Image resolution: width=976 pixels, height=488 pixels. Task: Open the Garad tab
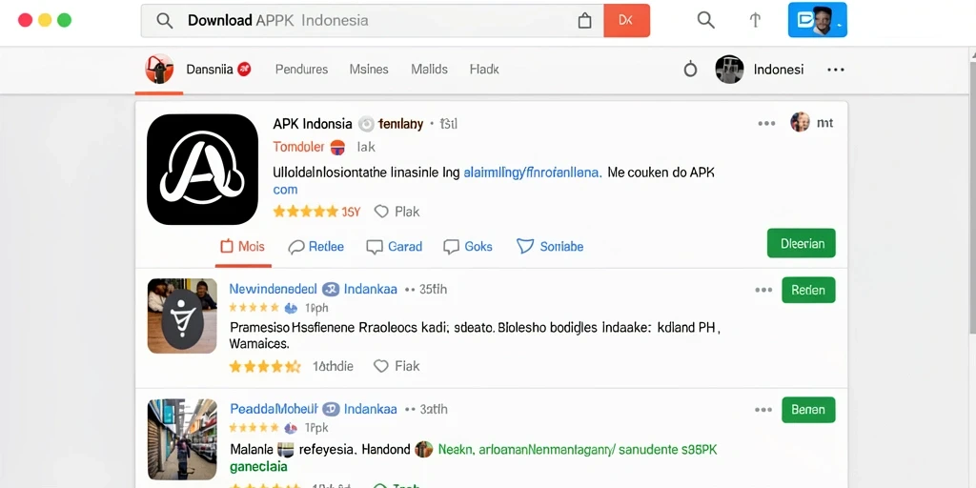[394, 247]
